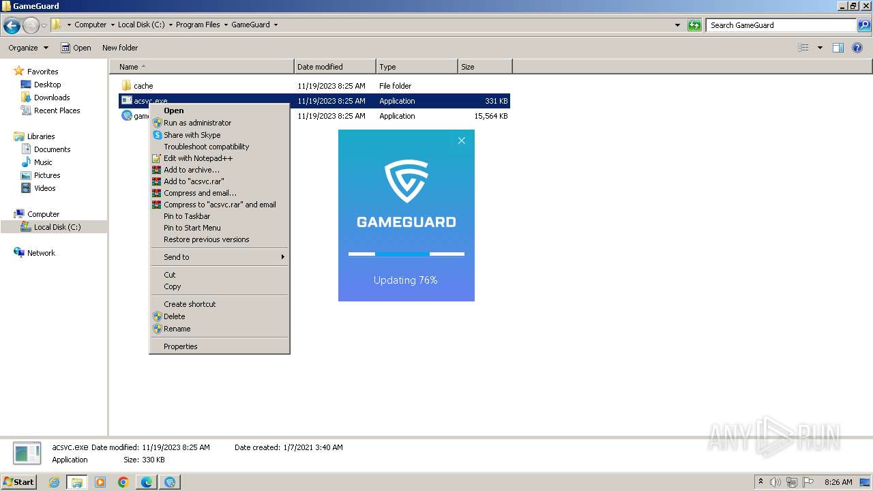The height and width of the screenshot is (491, 873).
Task: Click the gameguard application file icon
Action: click(x=126, y=116)
